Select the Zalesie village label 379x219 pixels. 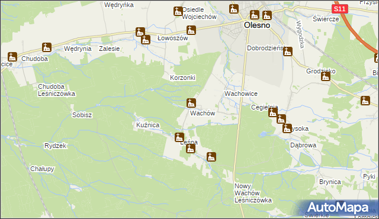point(109,49)
